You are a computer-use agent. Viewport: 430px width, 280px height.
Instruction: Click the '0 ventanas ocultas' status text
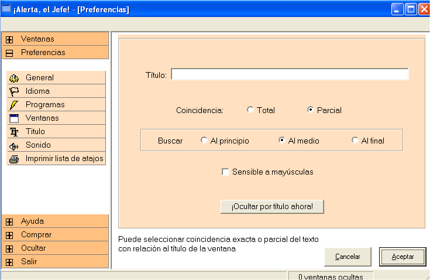pos(331,276)
